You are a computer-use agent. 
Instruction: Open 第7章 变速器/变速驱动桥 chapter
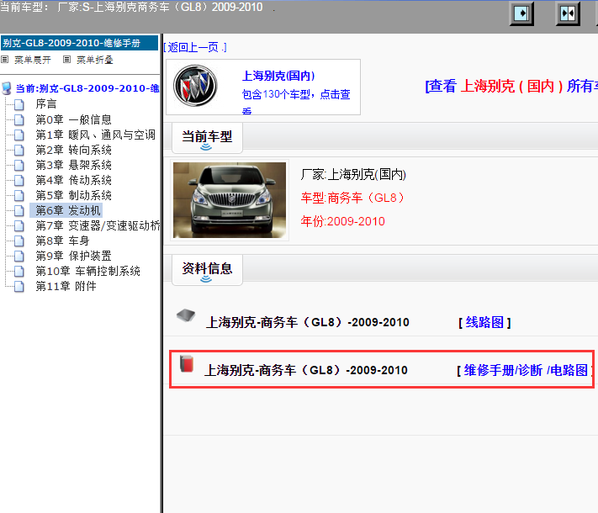98,225
